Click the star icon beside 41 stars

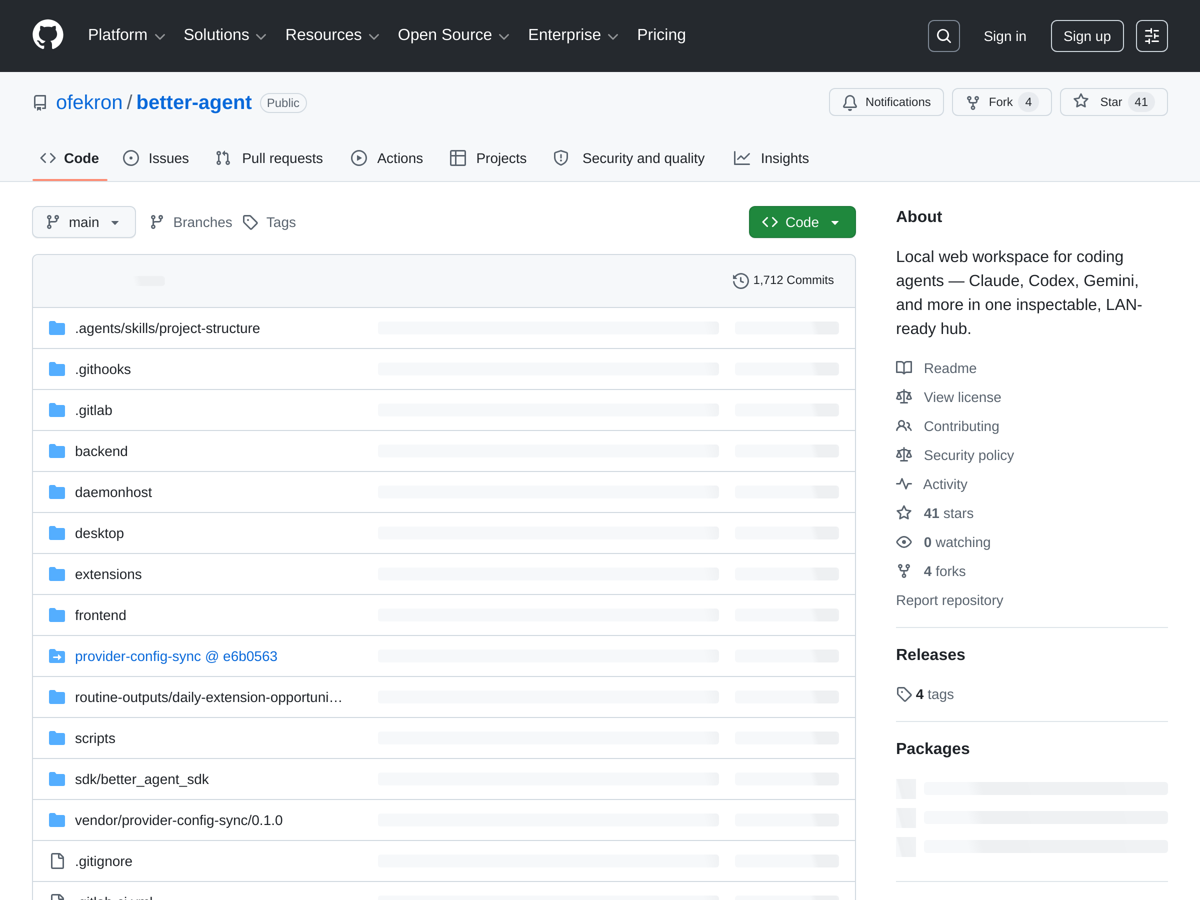(904, 512)
